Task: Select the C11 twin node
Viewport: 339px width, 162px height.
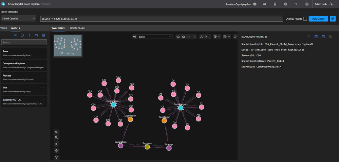Action: click(x=202, y=107)
